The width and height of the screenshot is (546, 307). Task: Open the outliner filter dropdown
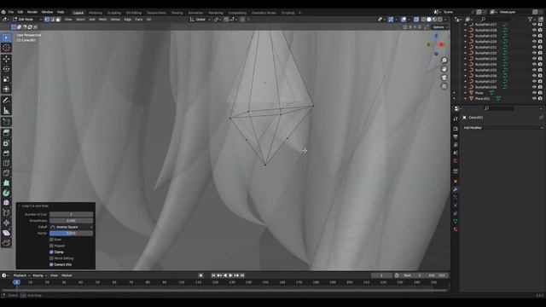[531, 20]
